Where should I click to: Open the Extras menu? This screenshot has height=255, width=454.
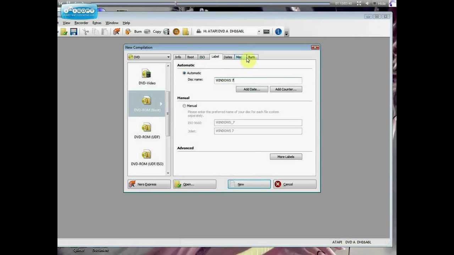click(x=97, y=23)
